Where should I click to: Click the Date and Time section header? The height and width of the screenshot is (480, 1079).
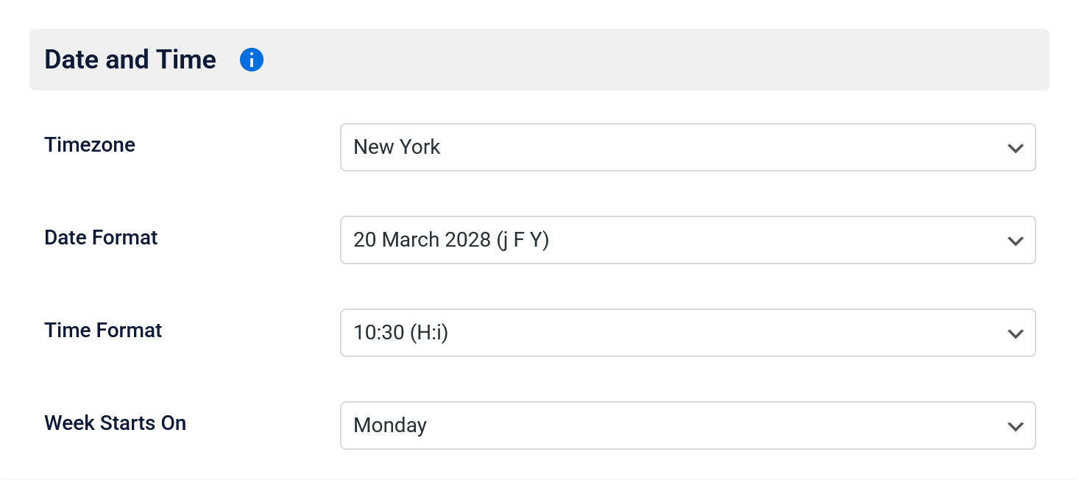pyautogui.click(x=130, y=60)
